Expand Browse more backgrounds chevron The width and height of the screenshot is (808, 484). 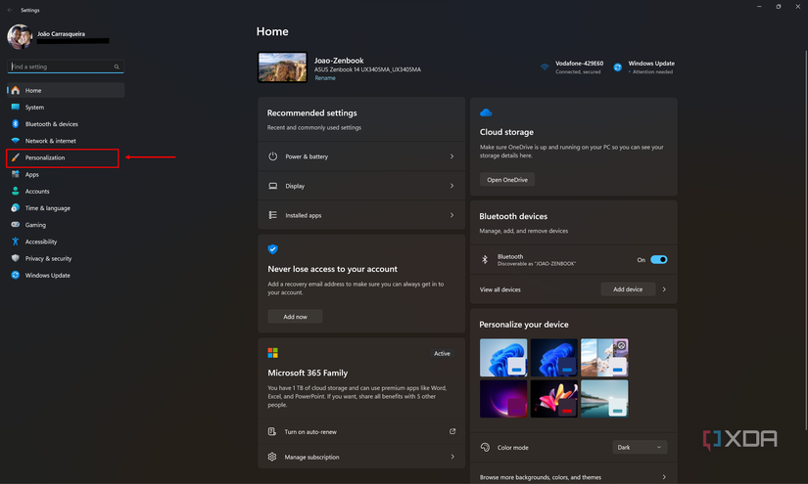(664, 477)
